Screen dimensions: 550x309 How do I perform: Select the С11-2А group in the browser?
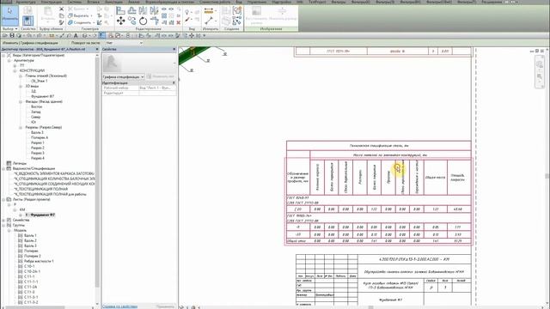31,287
